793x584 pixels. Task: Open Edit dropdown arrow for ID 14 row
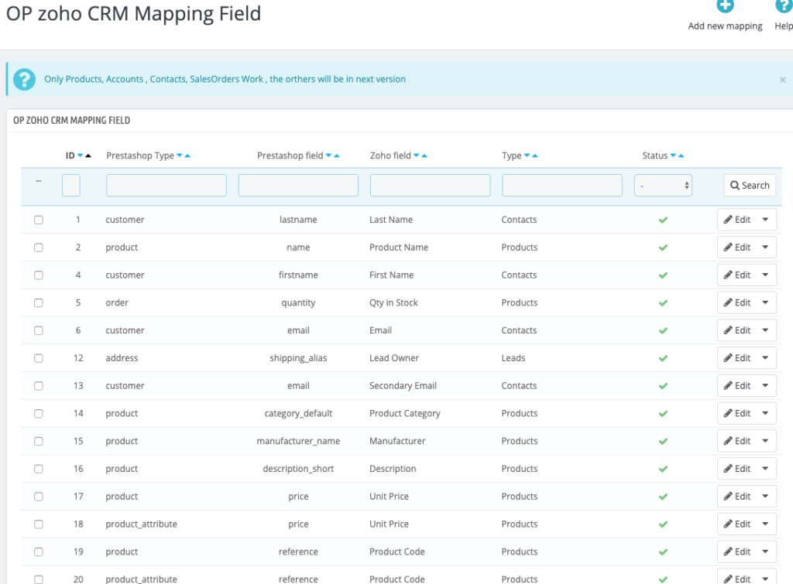766,414
